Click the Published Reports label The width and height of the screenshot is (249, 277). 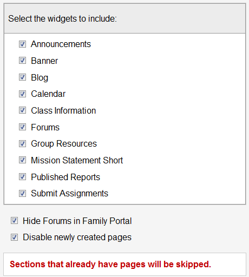point(65,177)
